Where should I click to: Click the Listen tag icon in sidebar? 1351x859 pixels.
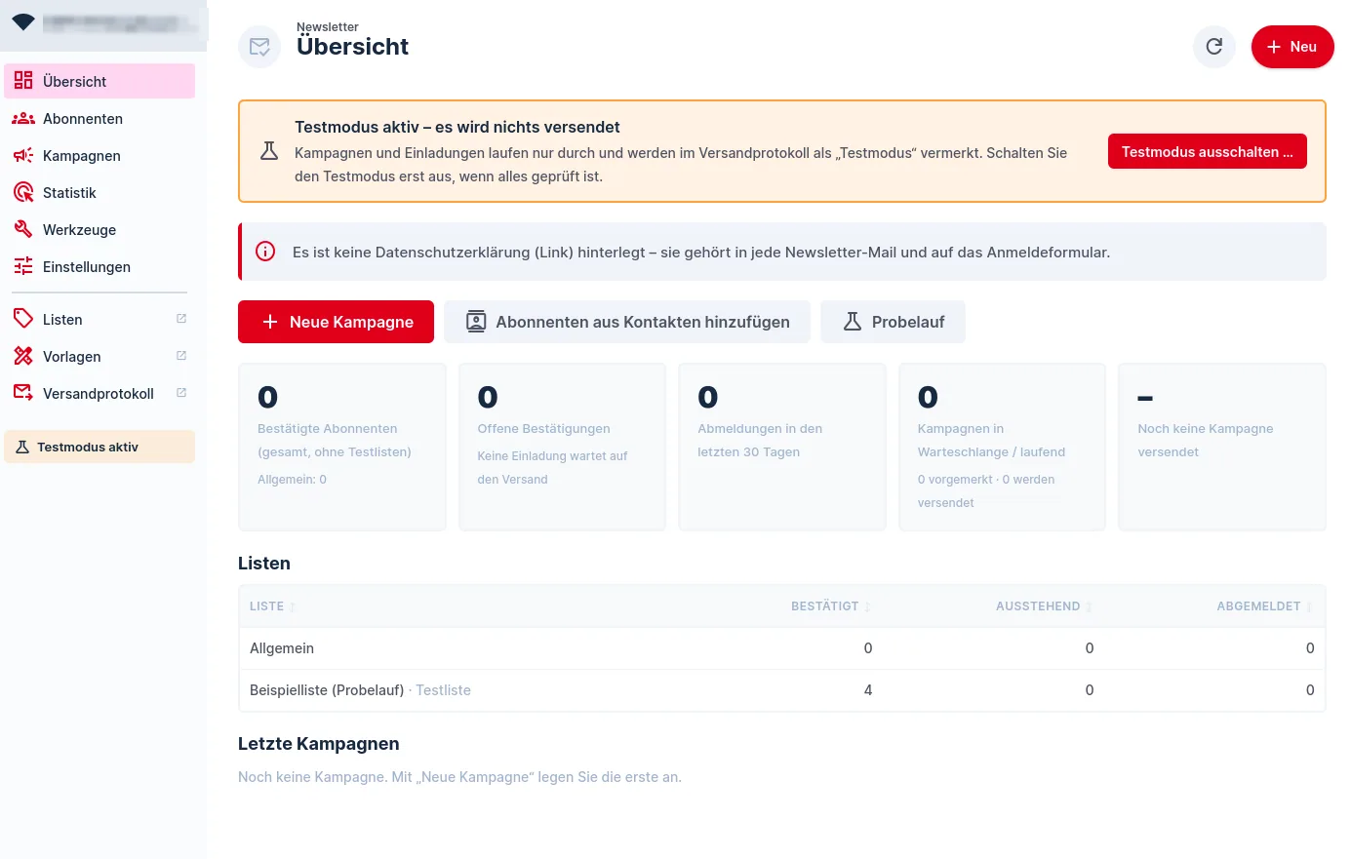coord(23,319)
